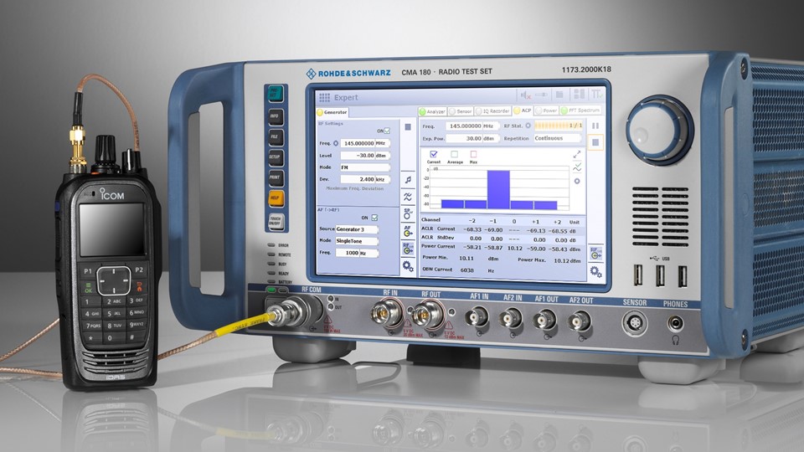Open the split layout icon in title bar
The image size is (804, 452).
(579, 95)
